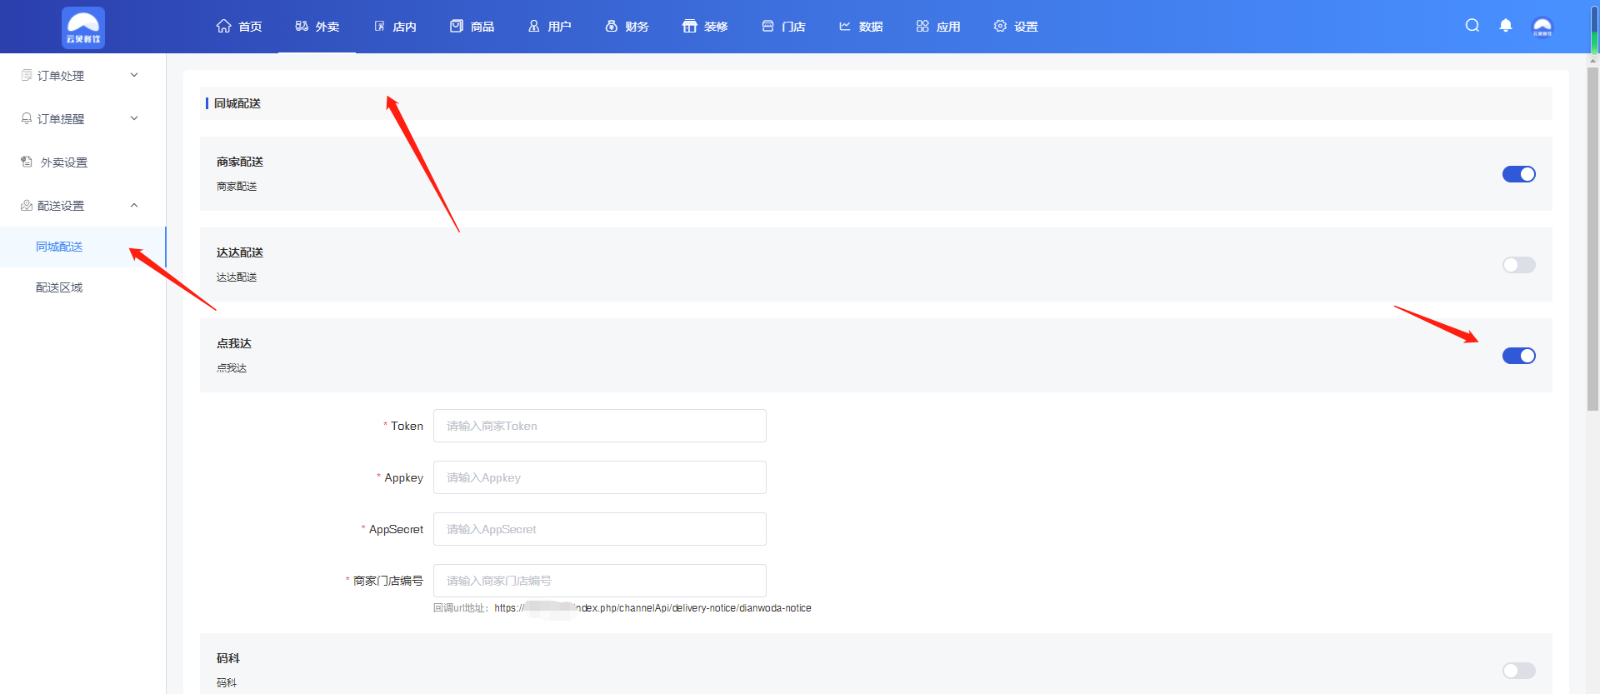Collapse the 配送设置 chevron
1600x694 pixels.
[134, 205]
